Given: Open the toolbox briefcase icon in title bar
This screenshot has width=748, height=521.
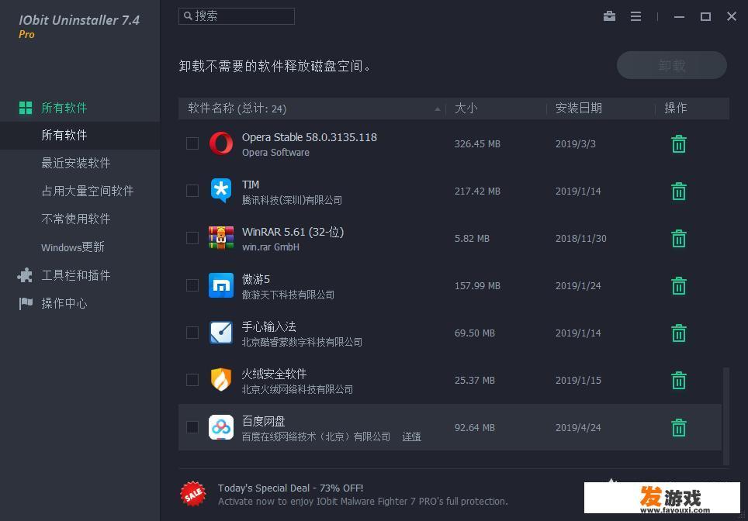Looking at the screenshot, I should click(x=609, y=16).
